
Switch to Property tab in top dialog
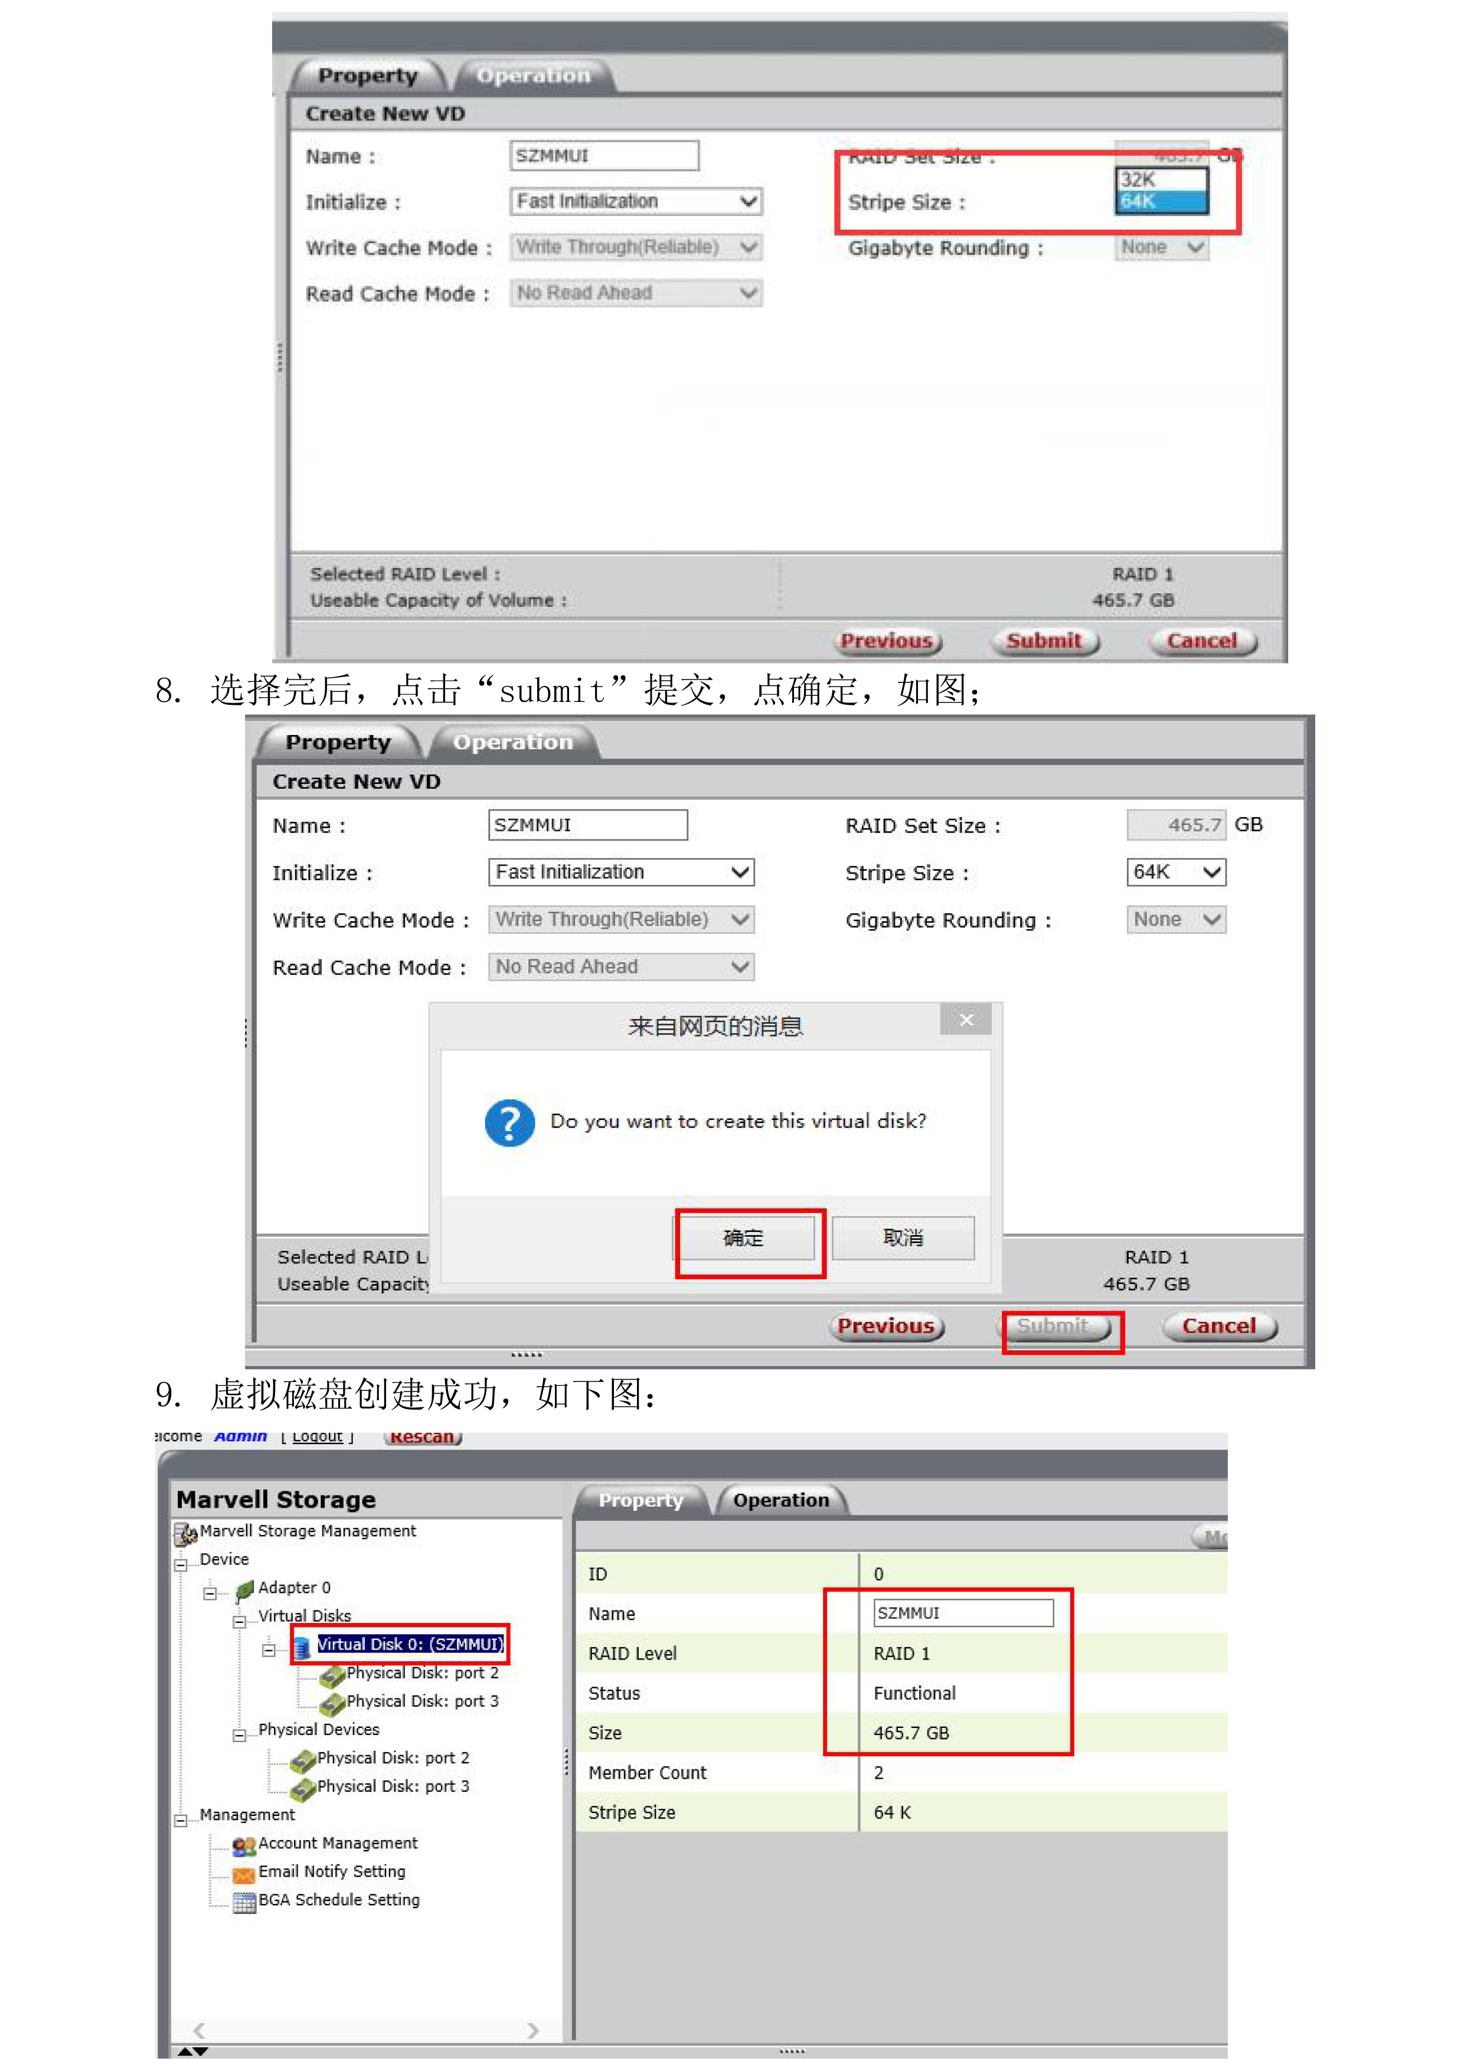368,76
